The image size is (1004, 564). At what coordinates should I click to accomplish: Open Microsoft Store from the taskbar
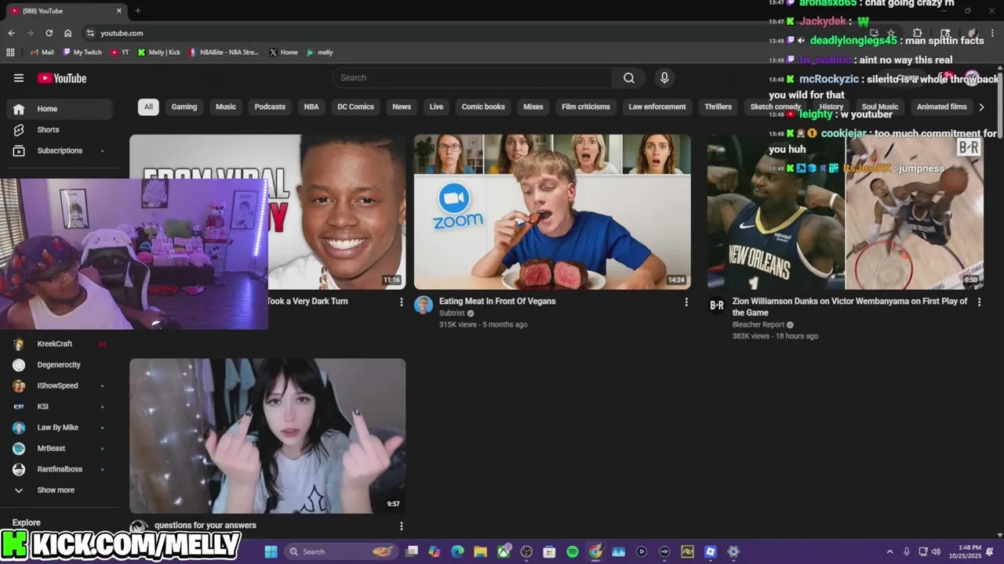pyautogui.click(x=549, y=551)
